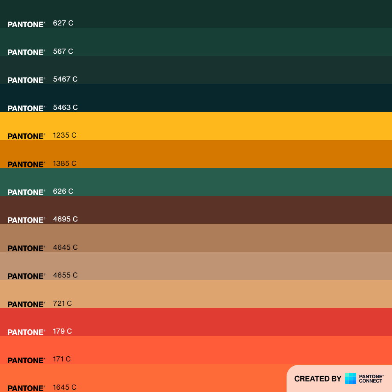Click the "CREATED BY" text
392x392 pixels.
click(318, 379)
